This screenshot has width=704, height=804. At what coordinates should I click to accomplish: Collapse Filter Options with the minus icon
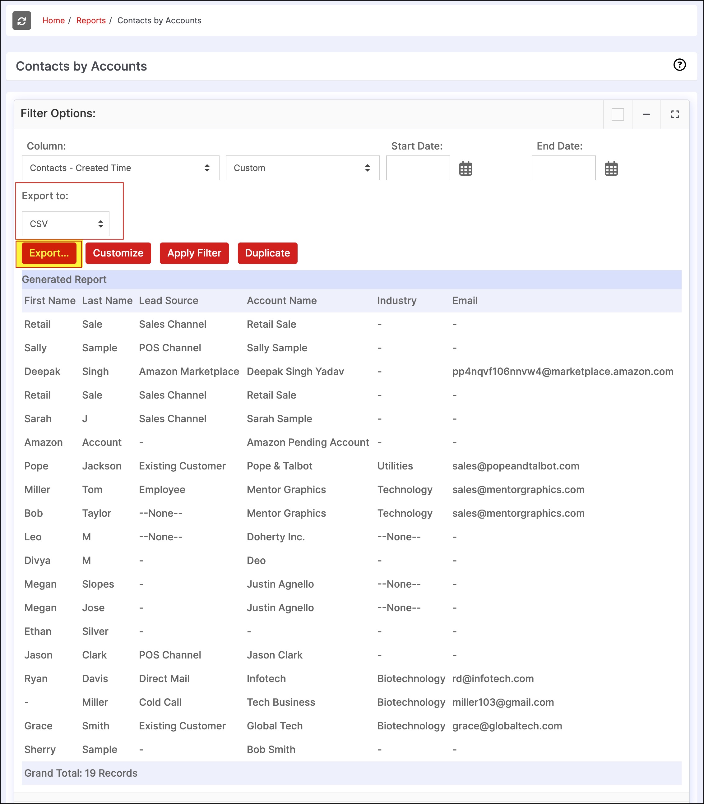tap(646, 114)
